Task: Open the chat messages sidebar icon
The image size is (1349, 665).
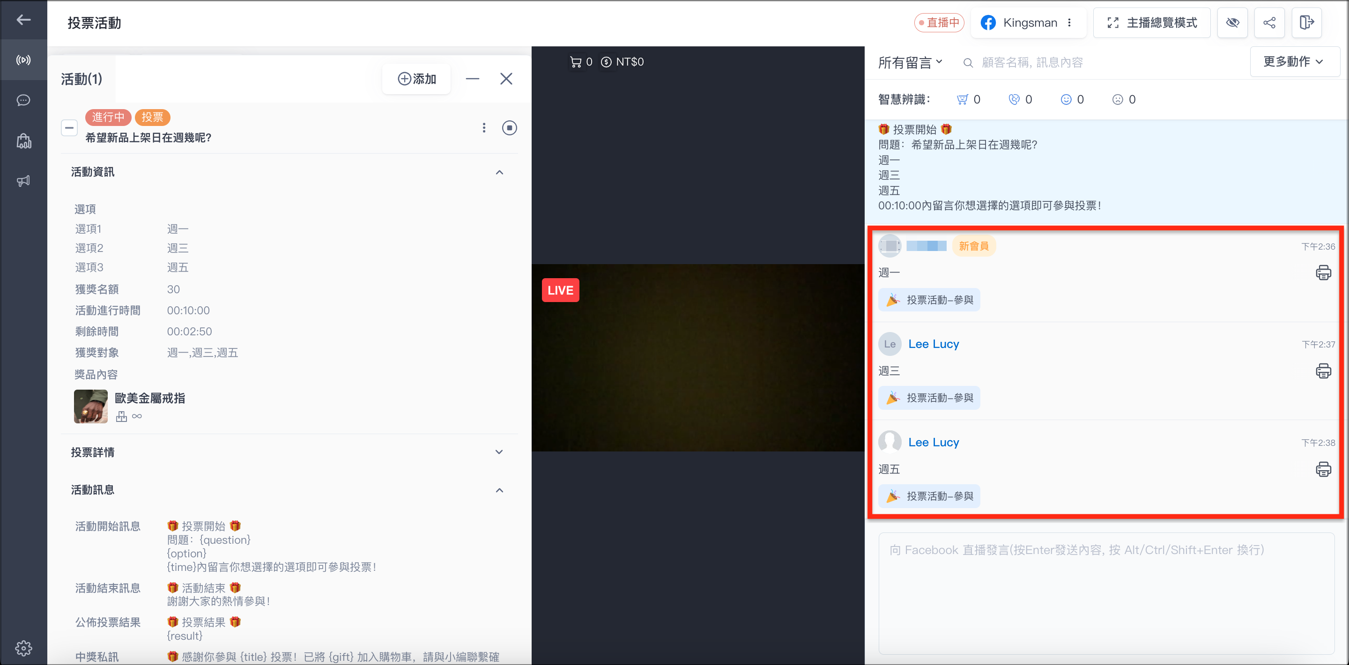Action: tap(23, 100)
